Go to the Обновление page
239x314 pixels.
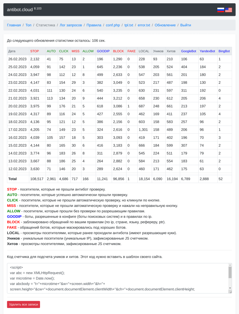[165, 25]
